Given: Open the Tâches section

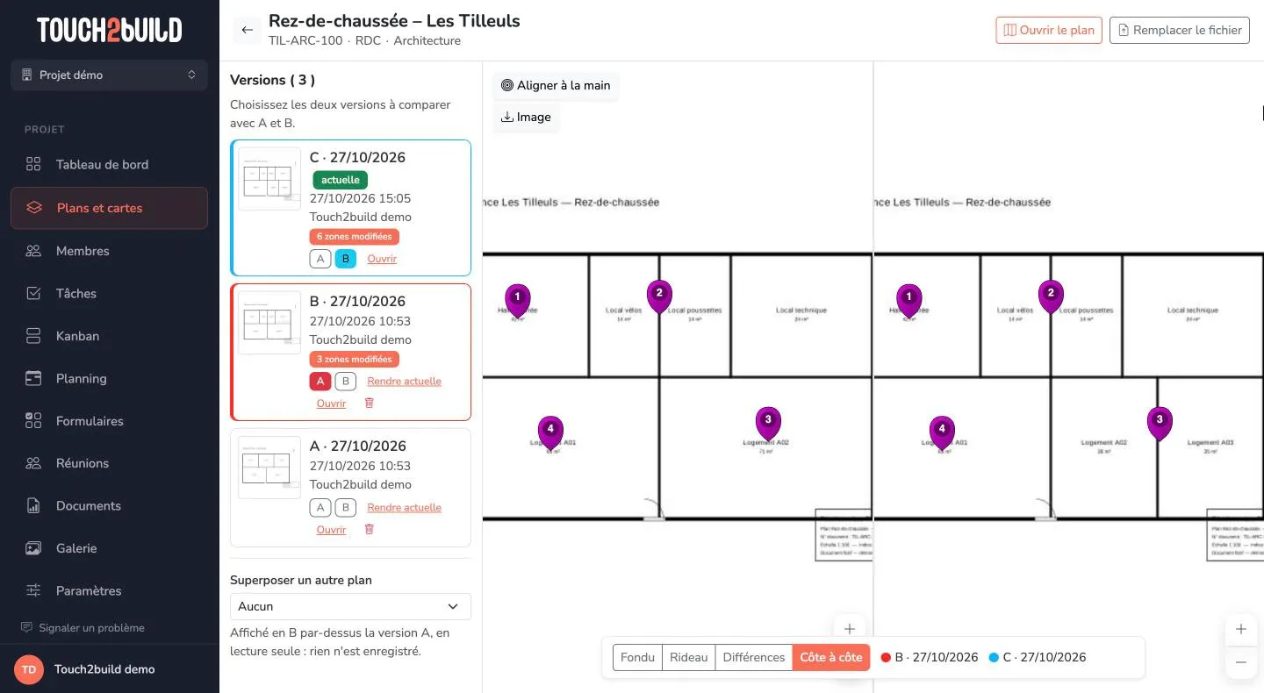Looking at the screenshot, I should 109,293.
